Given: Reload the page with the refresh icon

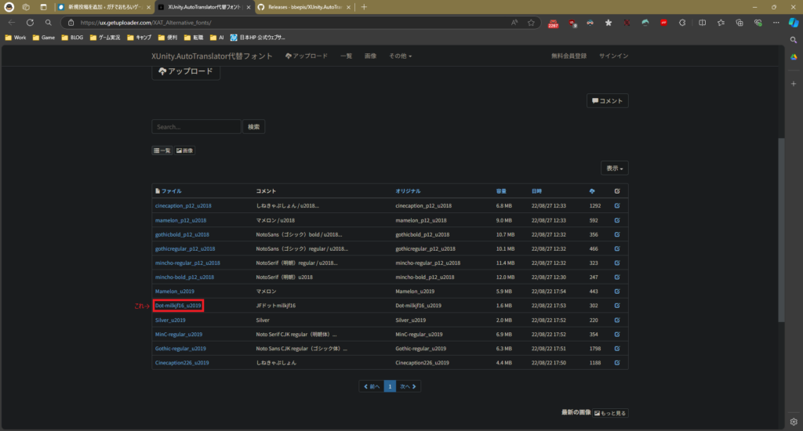Looking at the screenshot, I should coord(31,23).
